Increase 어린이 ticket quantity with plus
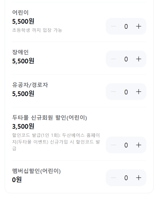 (x=139, y=26)
